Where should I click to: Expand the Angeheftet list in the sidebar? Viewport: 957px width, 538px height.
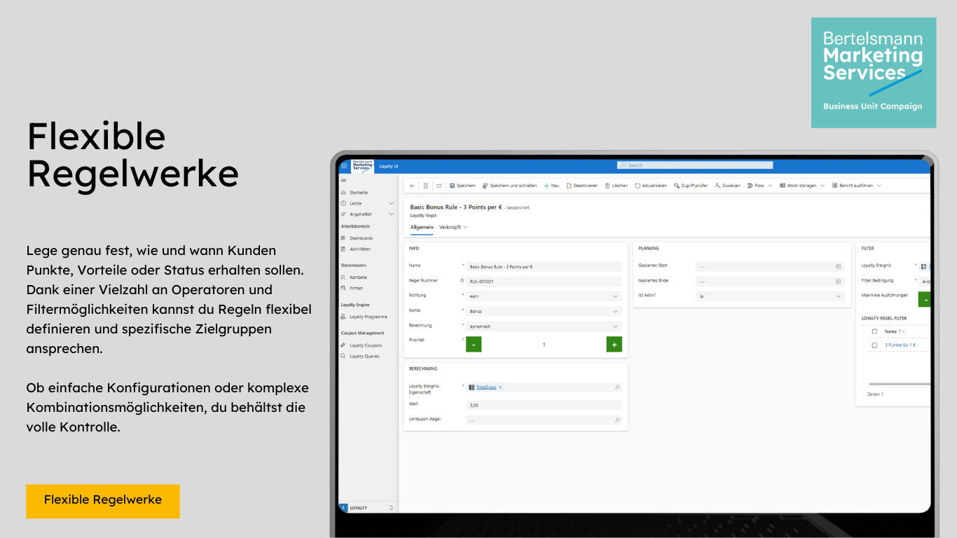click(391, 214)
